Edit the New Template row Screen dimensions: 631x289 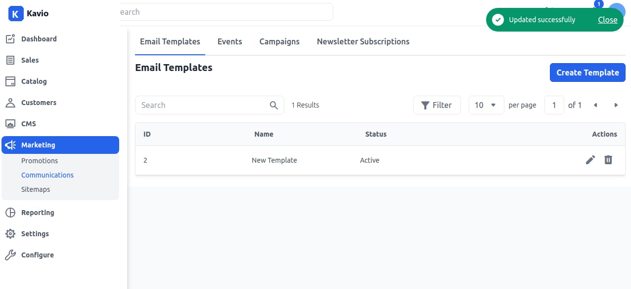click(x=590, y=160)
